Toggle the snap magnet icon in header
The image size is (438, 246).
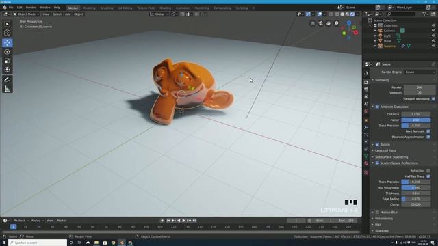coord(183,14)
